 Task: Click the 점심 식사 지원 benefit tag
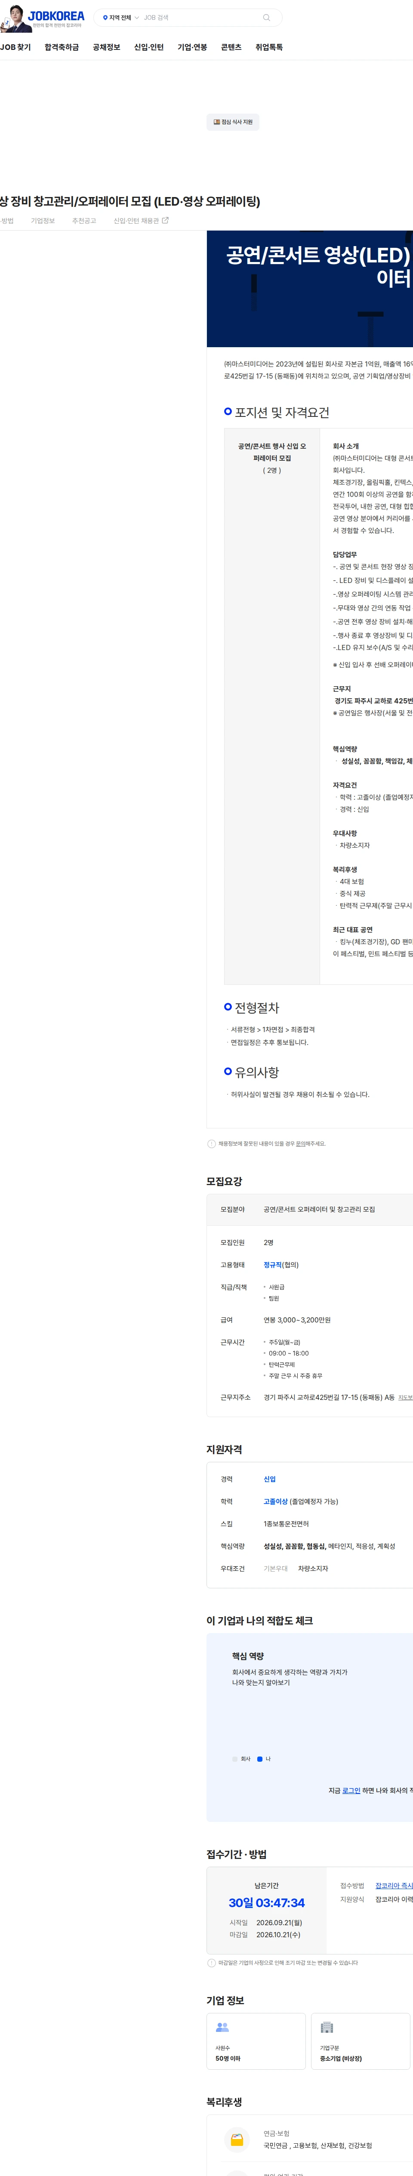coord(233,122)
